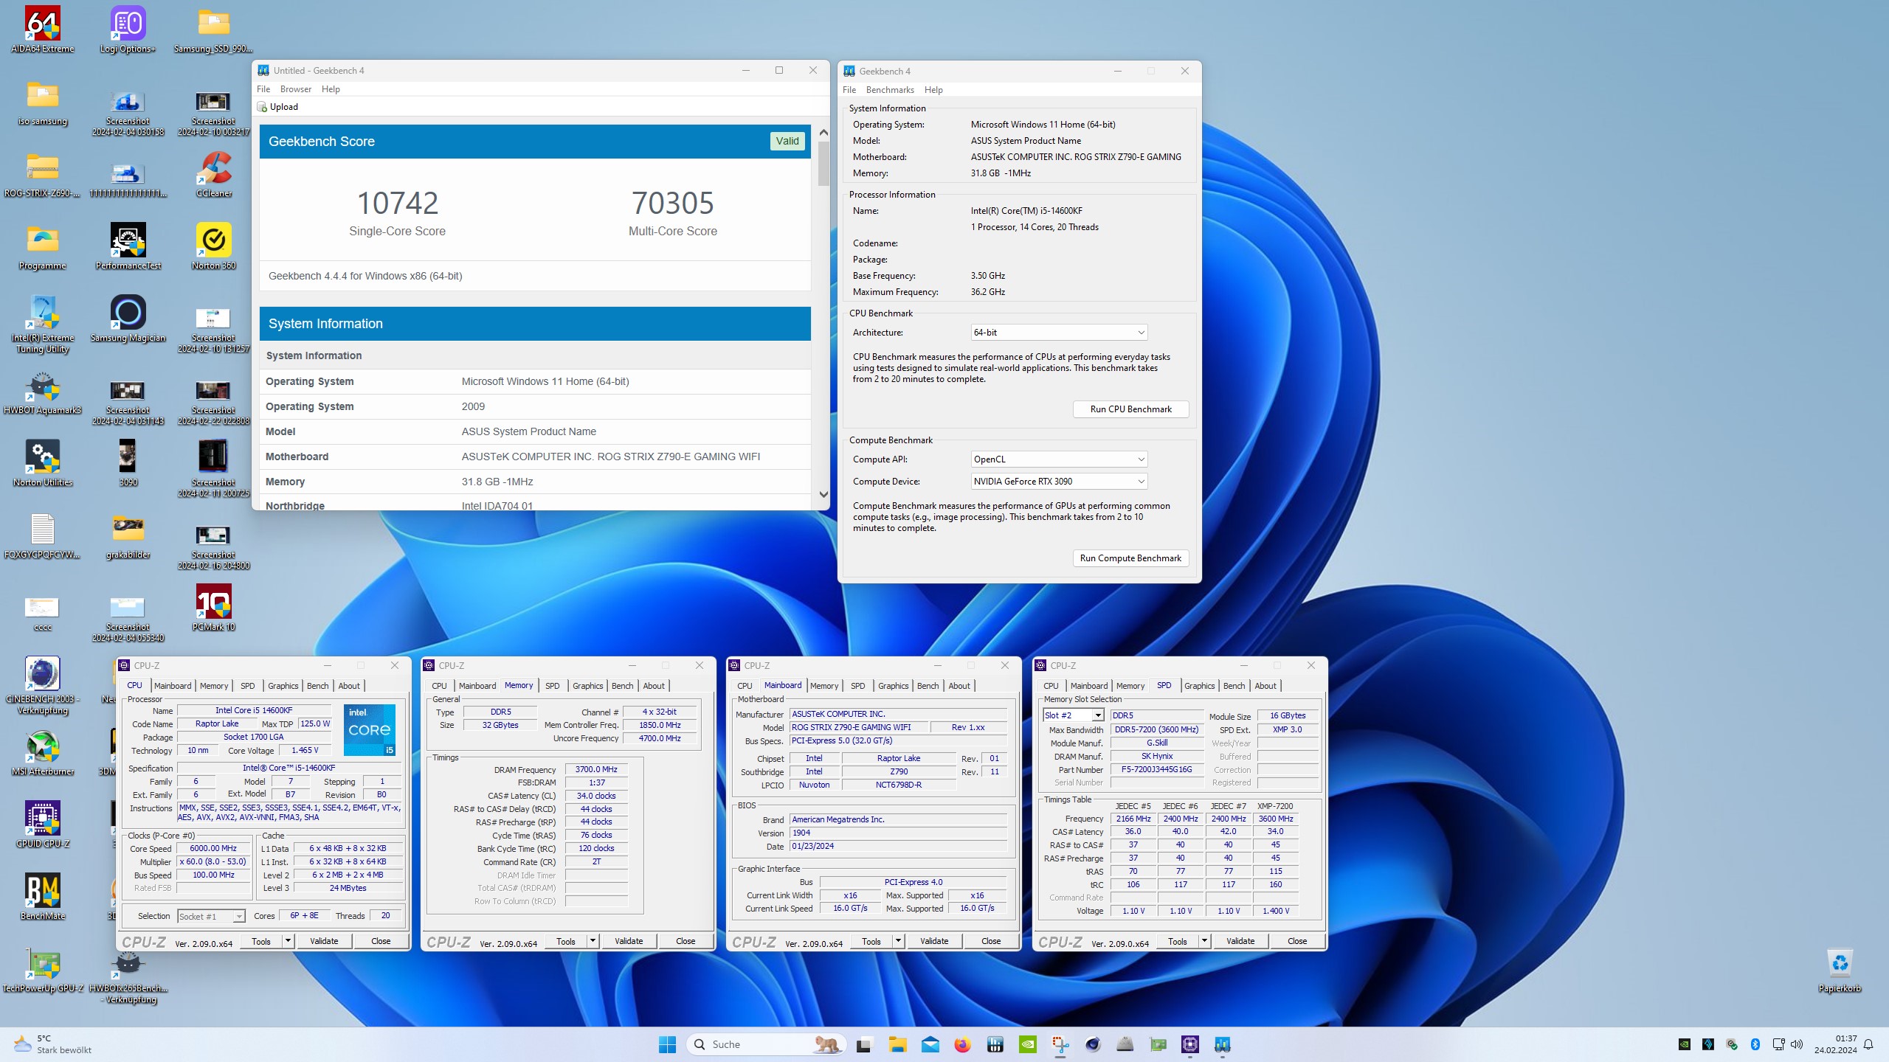The image size is (1889, 1062).
Task: Open File menu in Untitled Geekbench window
Action: (x=263, y=89)
